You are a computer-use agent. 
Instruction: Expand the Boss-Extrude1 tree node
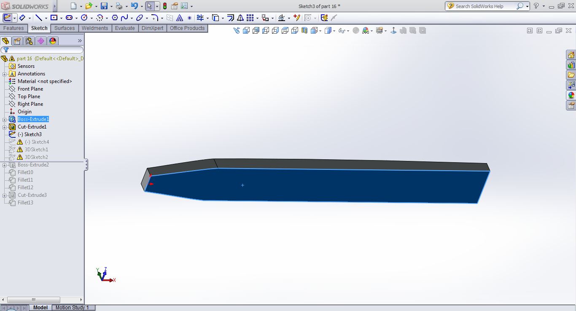point(4,119)
